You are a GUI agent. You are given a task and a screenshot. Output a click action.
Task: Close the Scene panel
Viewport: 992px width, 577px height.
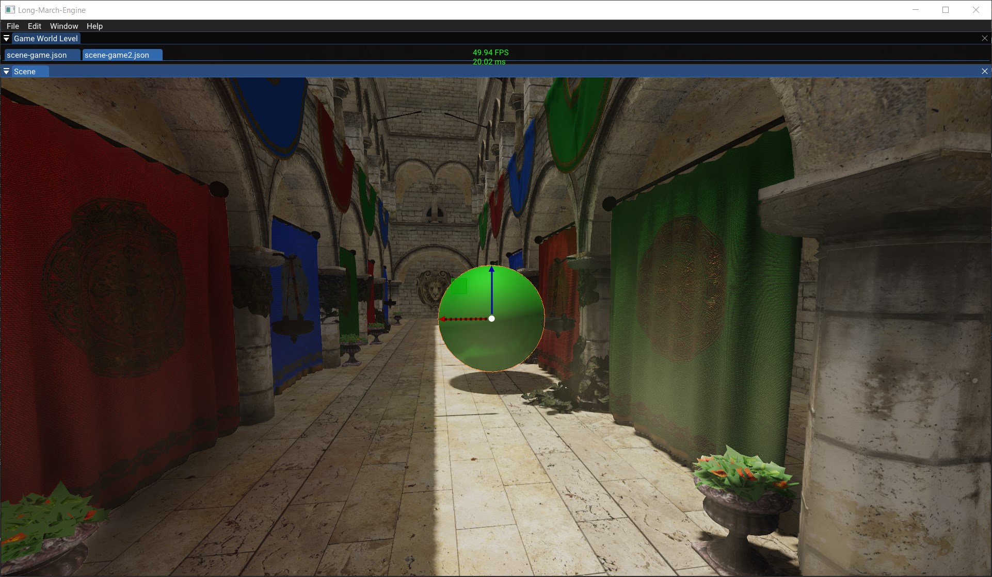click(x=984, y=71)
